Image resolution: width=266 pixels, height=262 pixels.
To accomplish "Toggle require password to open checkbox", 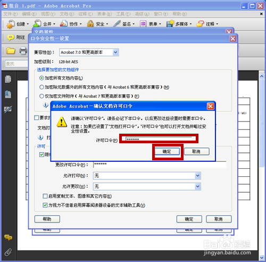I will pyautogui.click(x=36, y=118).
